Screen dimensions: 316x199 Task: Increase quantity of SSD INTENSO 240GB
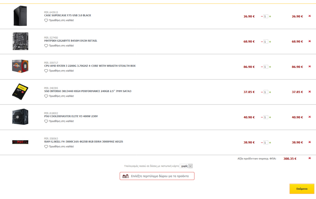(x=270, y=92)
